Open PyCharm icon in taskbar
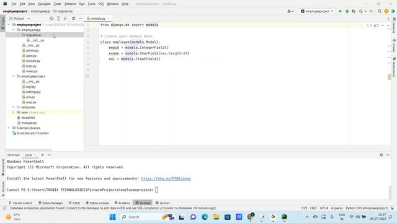This screenshot has height=223, width=397. point(284,217)
